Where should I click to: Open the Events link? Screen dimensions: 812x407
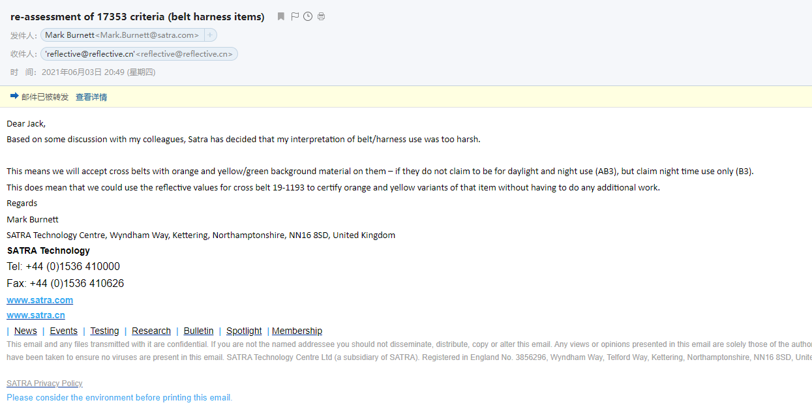tap(63, 331)
